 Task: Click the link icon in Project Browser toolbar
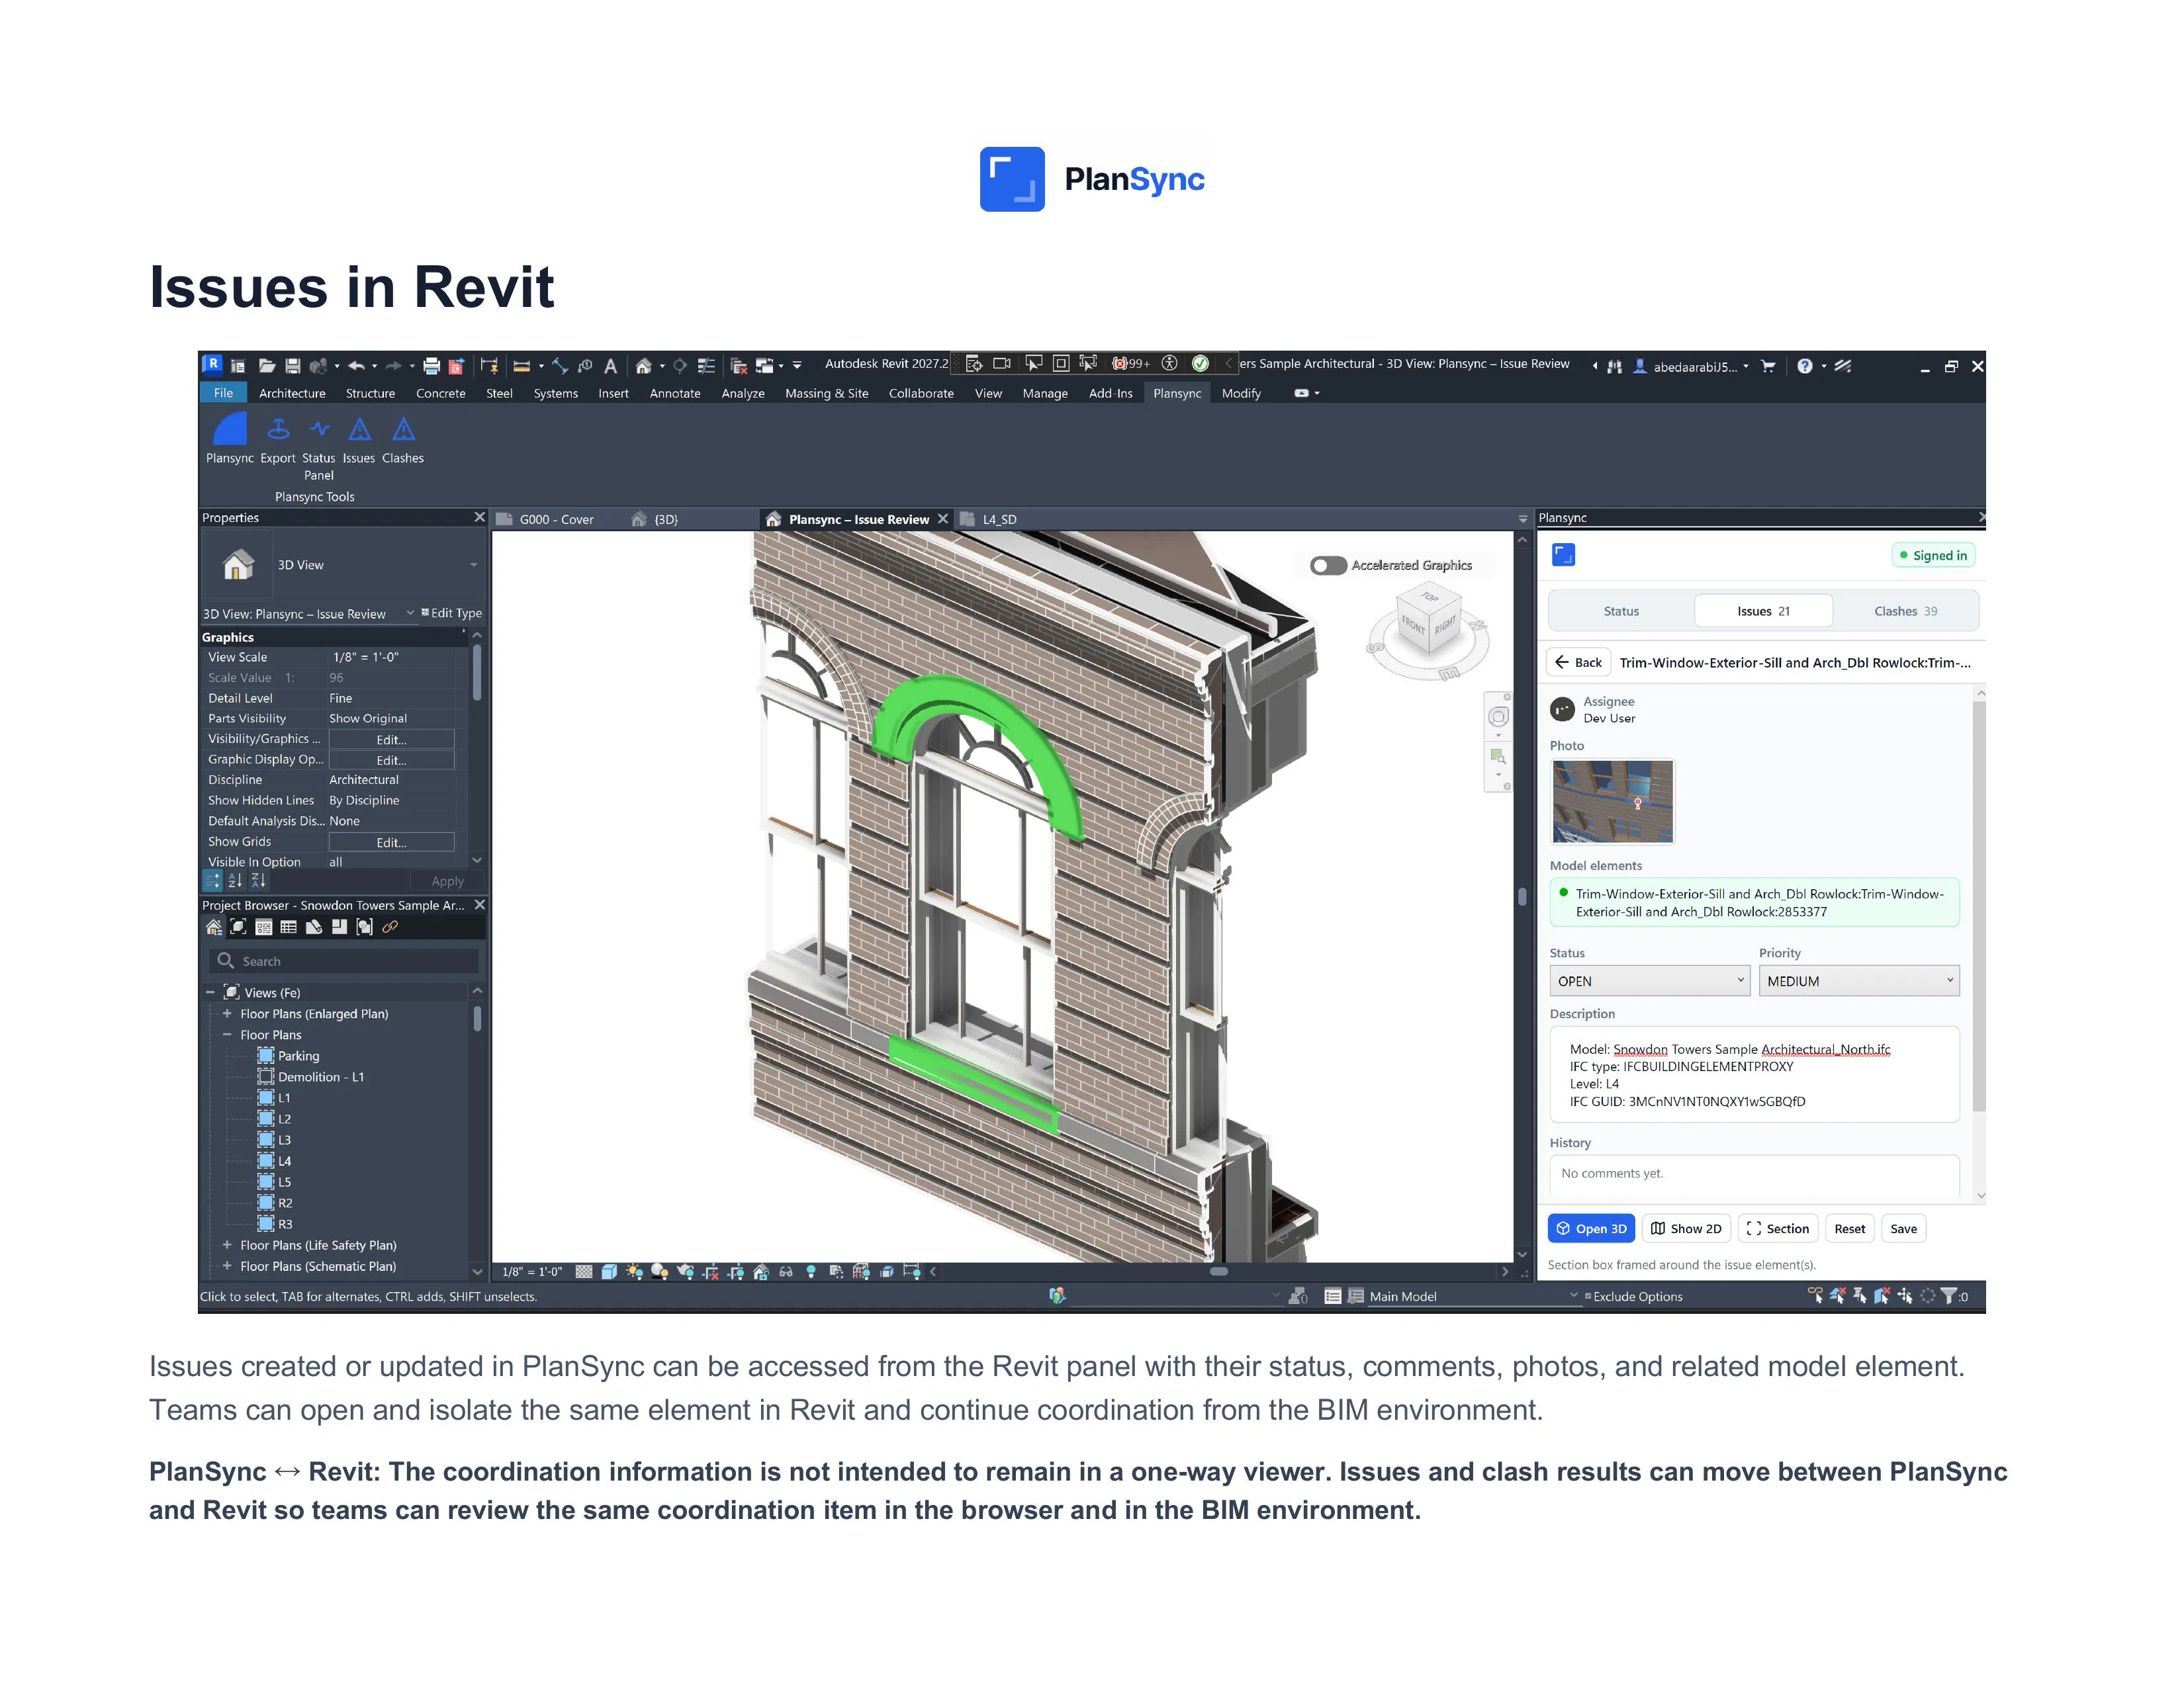390,926
